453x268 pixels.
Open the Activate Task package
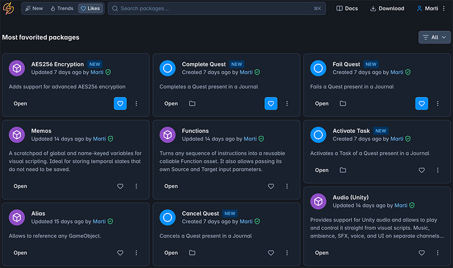(322, 170)
